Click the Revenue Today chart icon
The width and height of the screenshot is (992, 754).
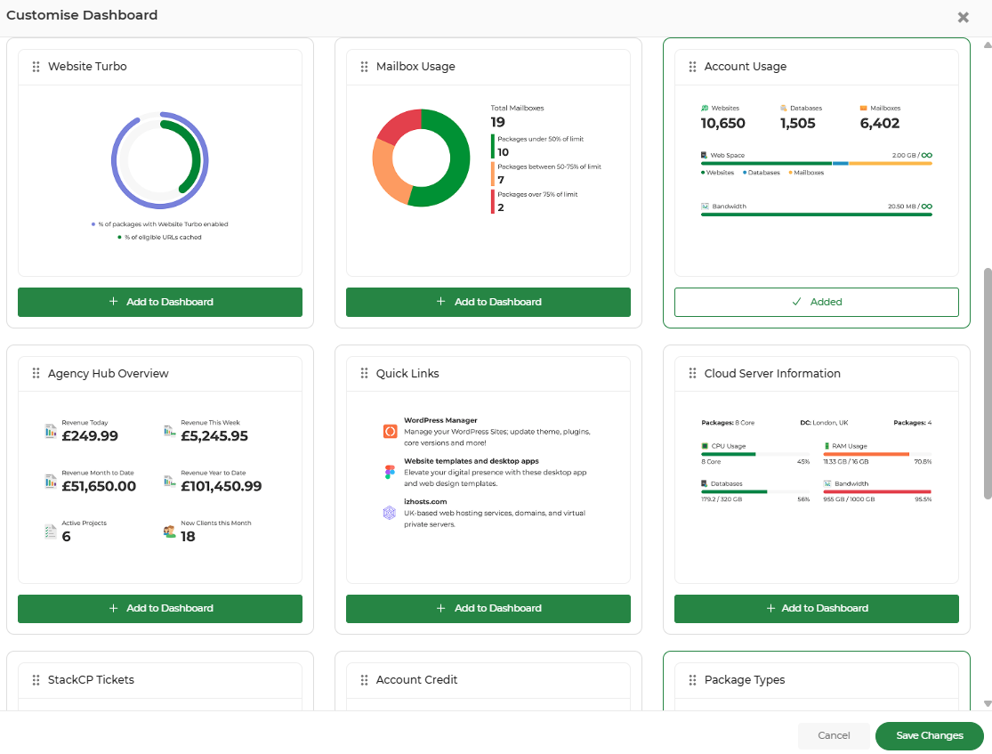tap(51, 432)
